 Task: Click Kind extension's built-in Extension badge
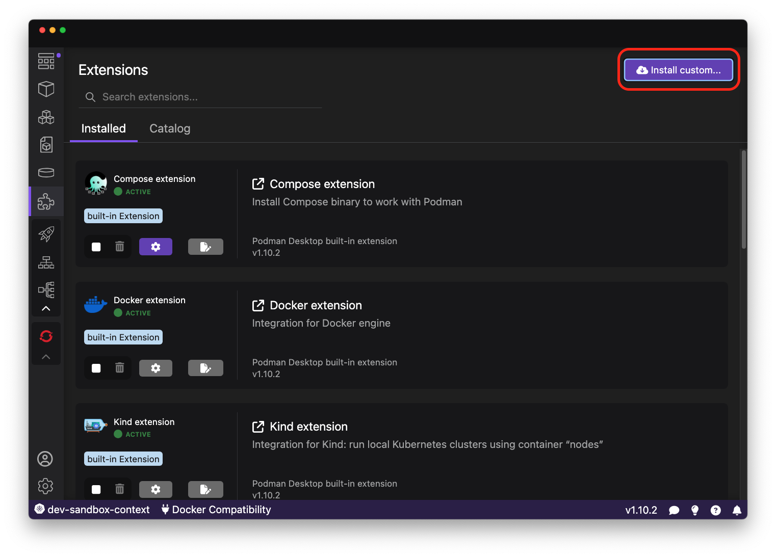click(x=123, y=459)
